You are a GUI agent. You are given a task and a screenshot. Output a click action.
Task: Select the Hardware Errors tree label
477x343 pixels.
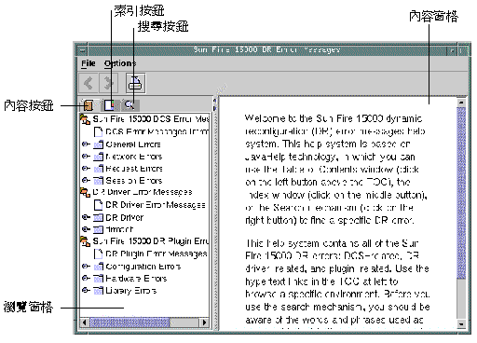136,279
